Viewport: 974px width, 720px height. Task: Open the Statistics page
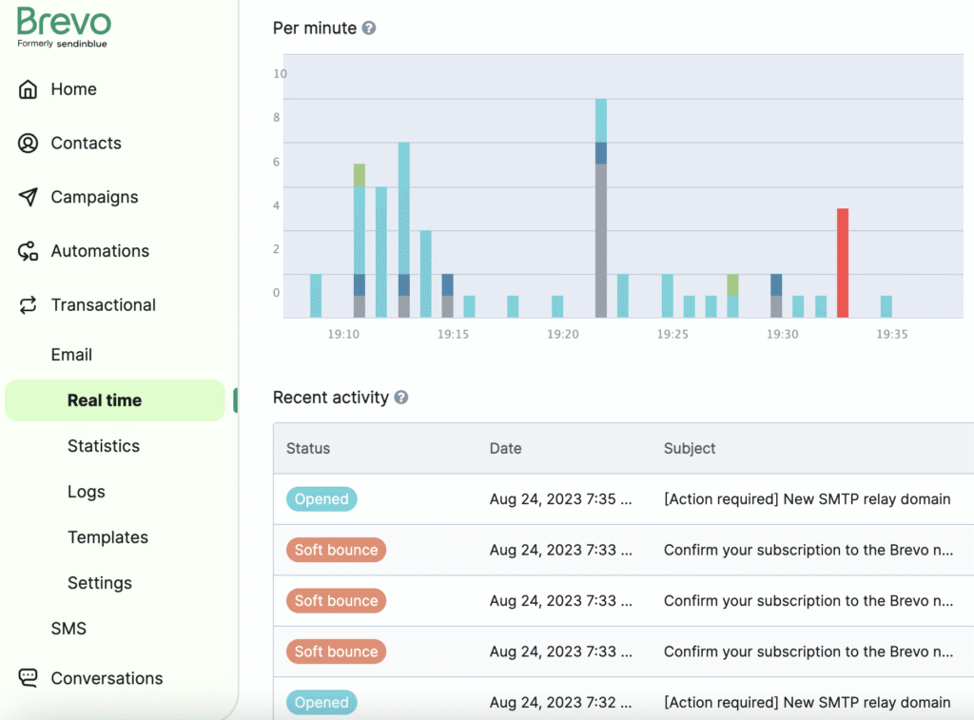103,446
